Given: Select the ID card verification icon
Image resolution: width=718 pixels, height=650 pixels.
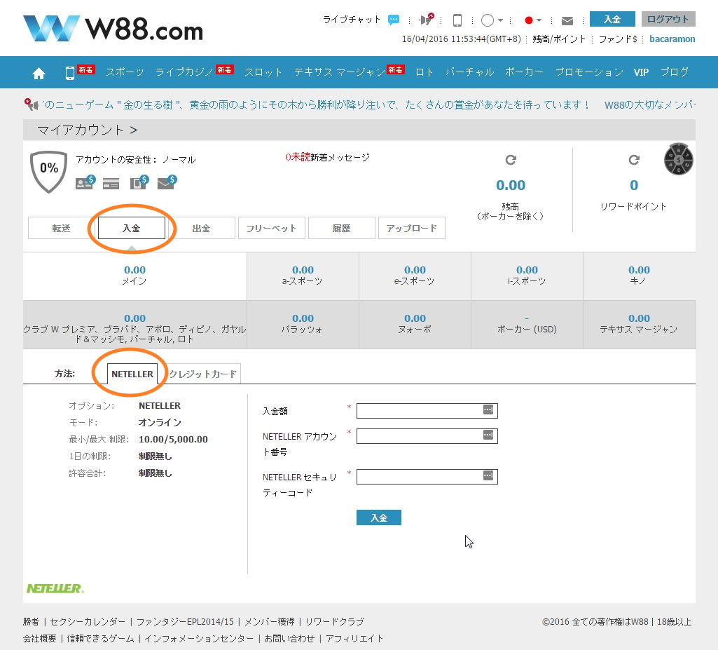Looking at the screenshot, I should [85, 182].
